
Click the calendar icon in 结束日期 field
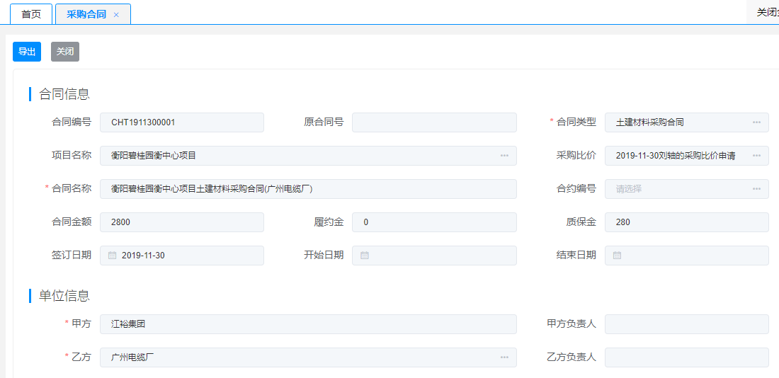[617, 256]
